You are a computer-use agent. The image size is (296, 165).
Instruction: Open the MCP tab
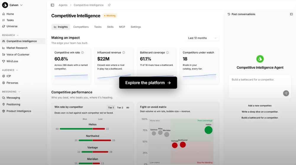122,27
